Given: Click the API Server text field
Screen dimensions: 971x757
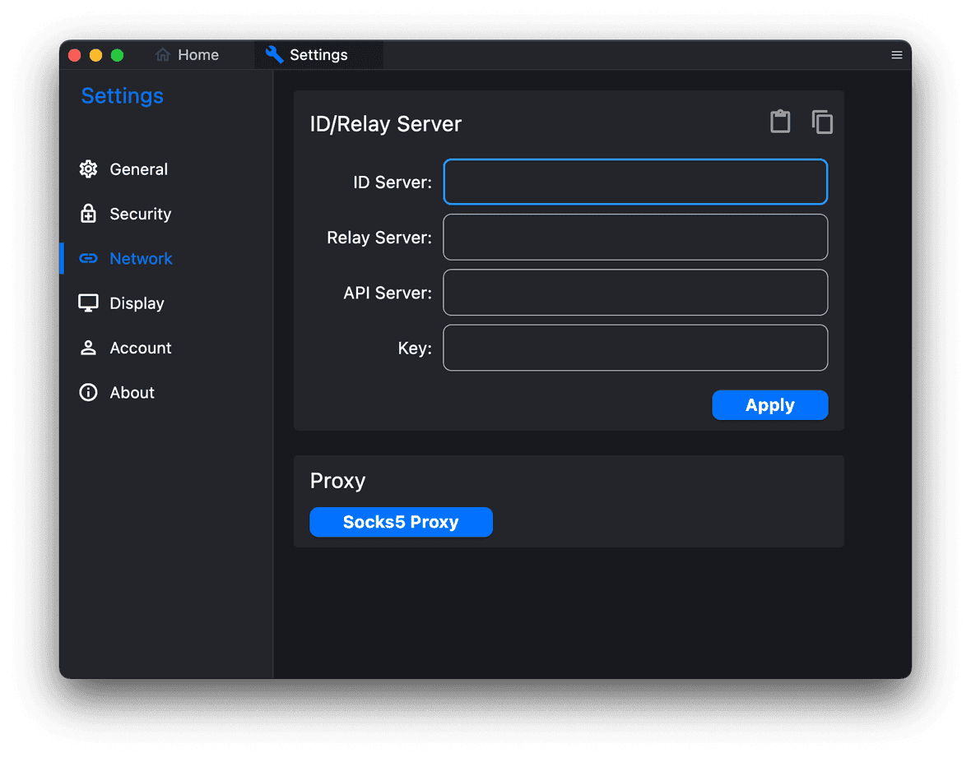Looking at the screenshot, I should pyautogui.click(x=635, y=292).
